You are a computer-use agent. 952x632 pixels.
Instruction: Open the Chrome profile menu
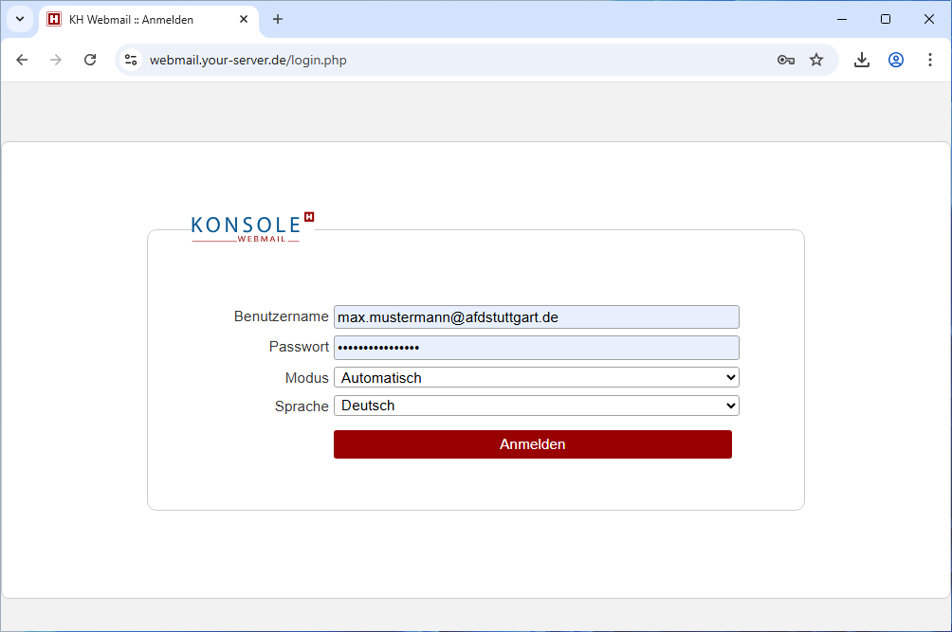896,60
